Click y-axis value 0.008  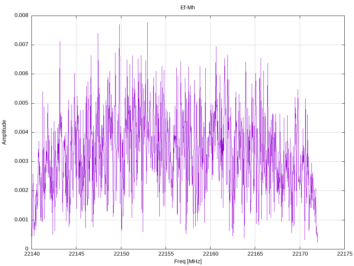tap(21, 15)
